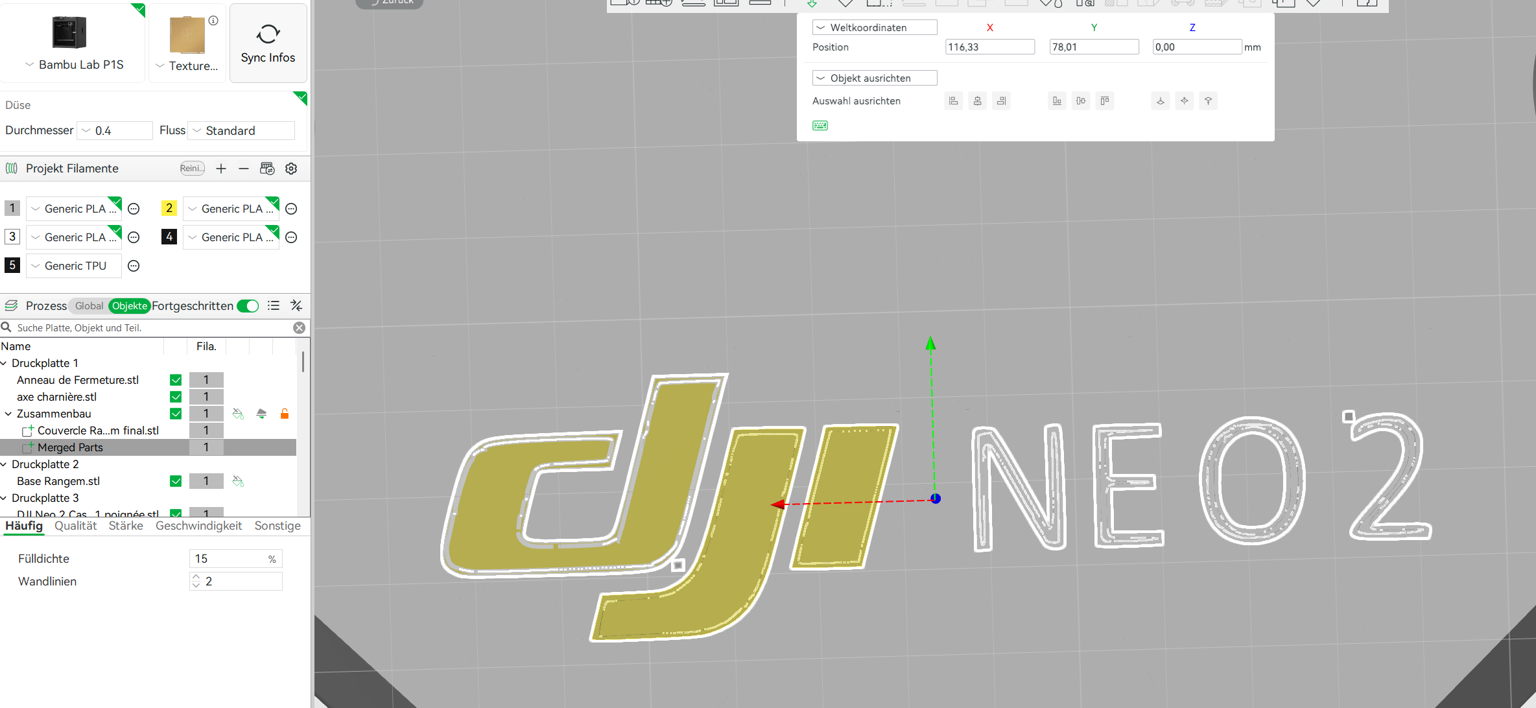Remove a filament with the minus icon
The width and height of the screenshot is (1536, 708).
[x=243, y=169]
